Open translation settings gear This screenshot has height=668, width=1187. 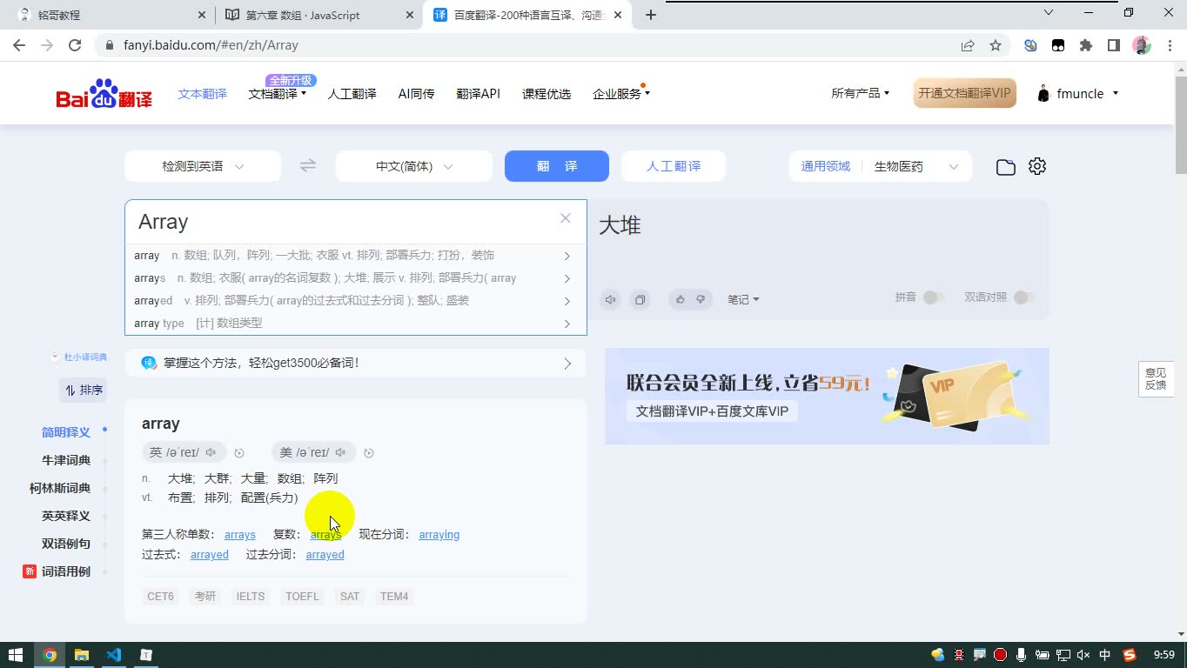(1036, 166)
